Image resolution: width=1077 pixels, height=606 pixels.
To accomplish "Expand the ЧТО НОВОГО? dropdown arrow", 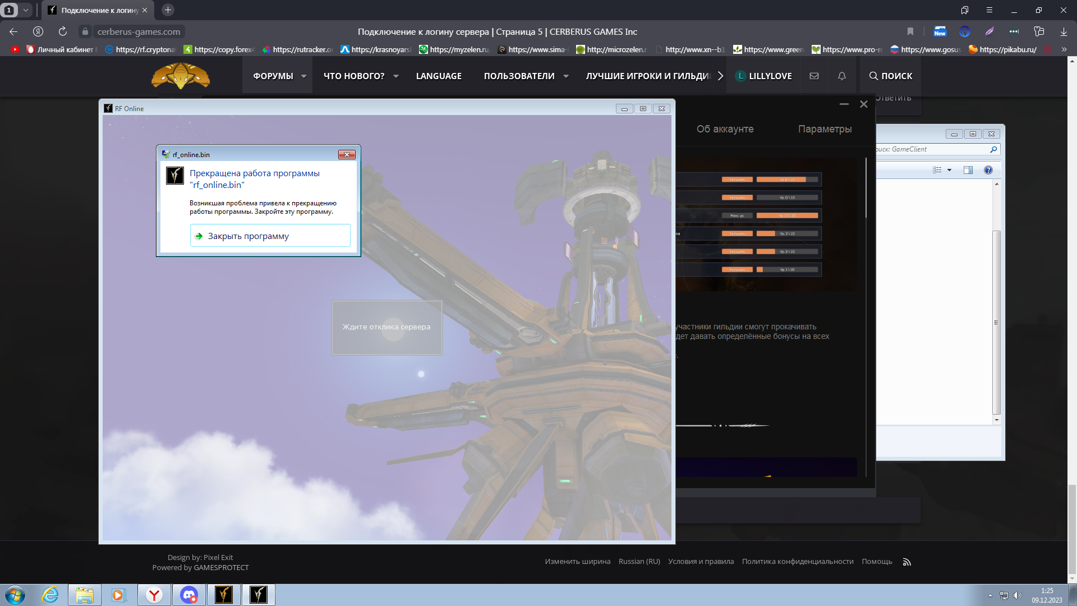I will tap(396, 76).
